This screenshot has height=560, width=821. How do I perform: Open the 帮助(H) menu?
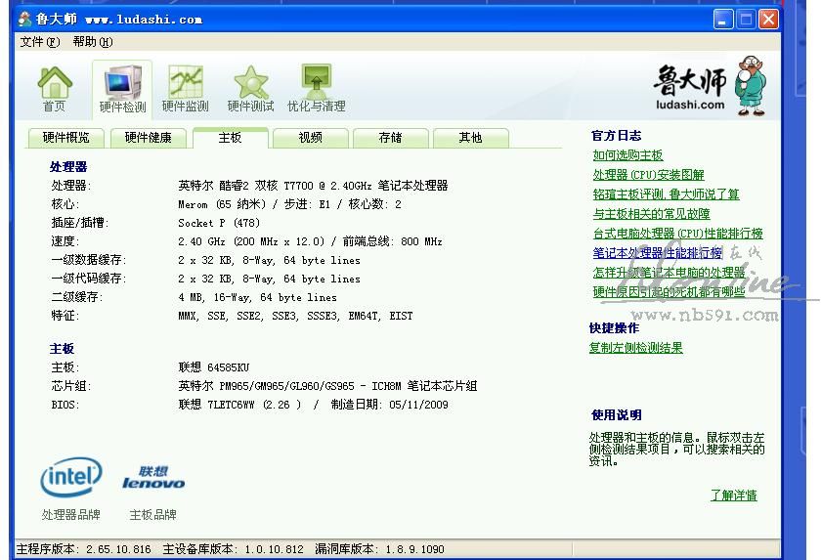[93, 42]
